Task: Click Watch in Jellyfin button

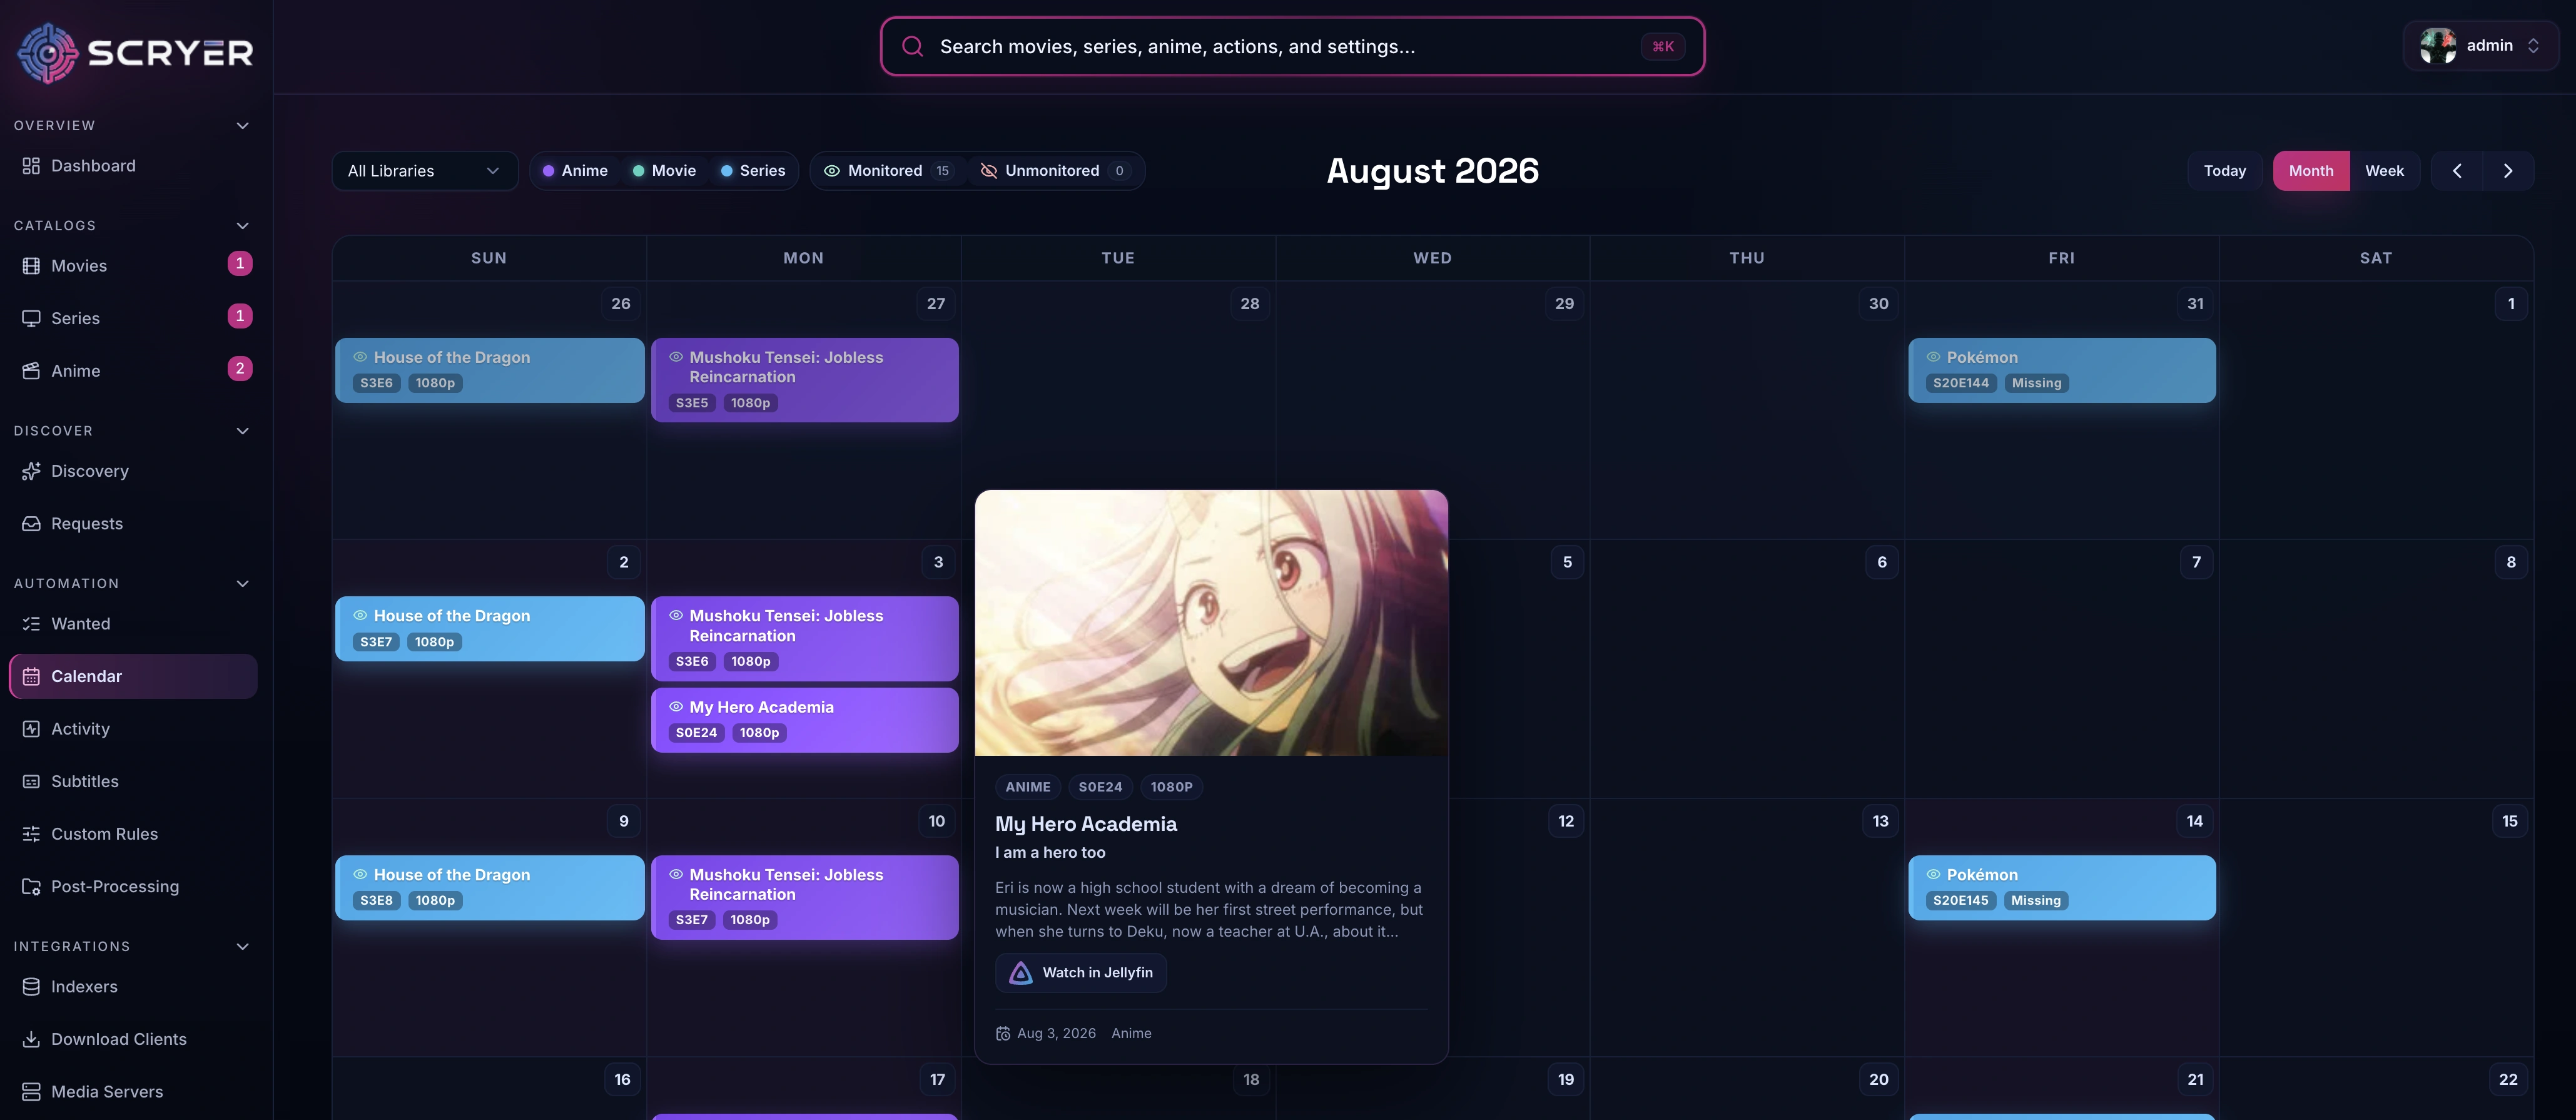Action: [1081, 973]
